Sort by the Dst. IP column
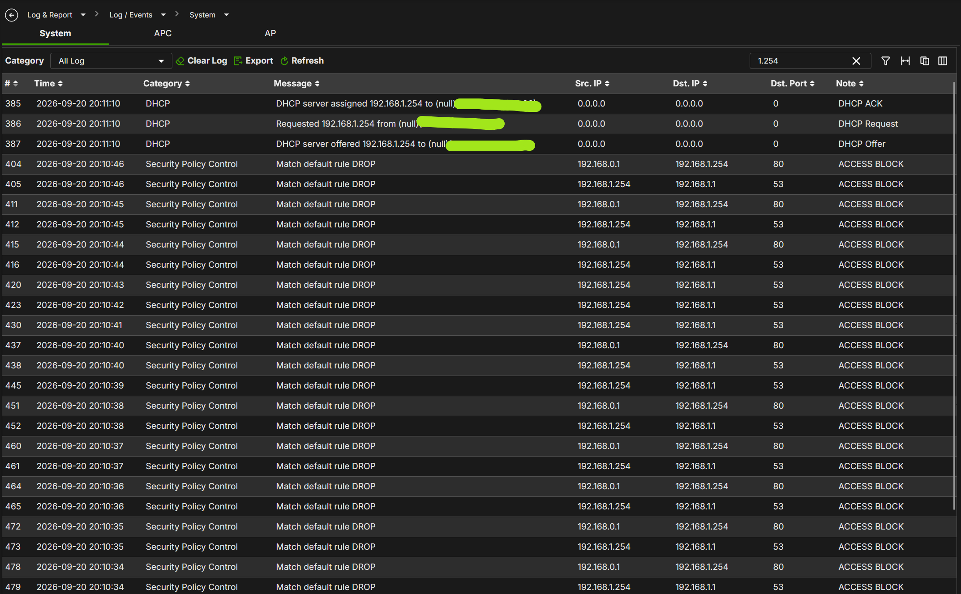 [x=690, y=84]
